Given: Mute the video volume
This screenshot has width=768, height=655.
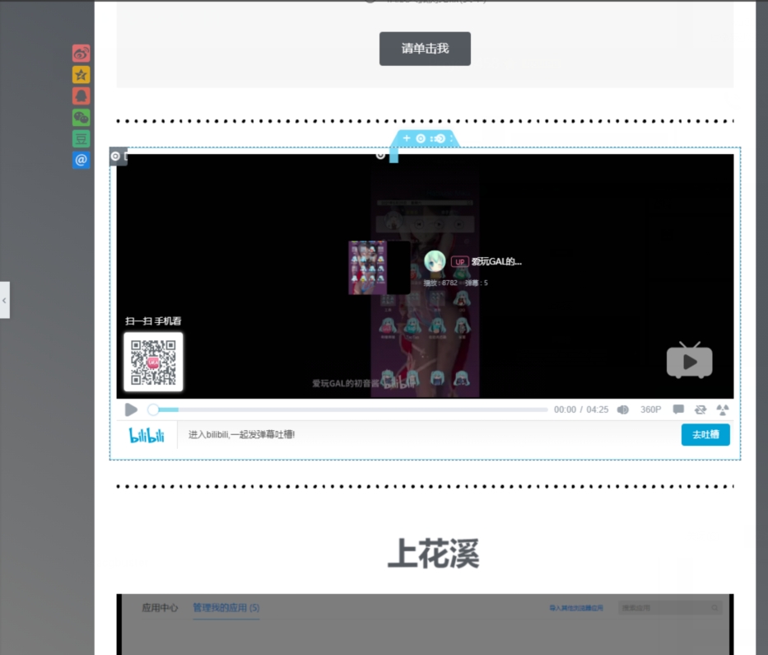Looking at the screenshot, I should pos(622,409).
